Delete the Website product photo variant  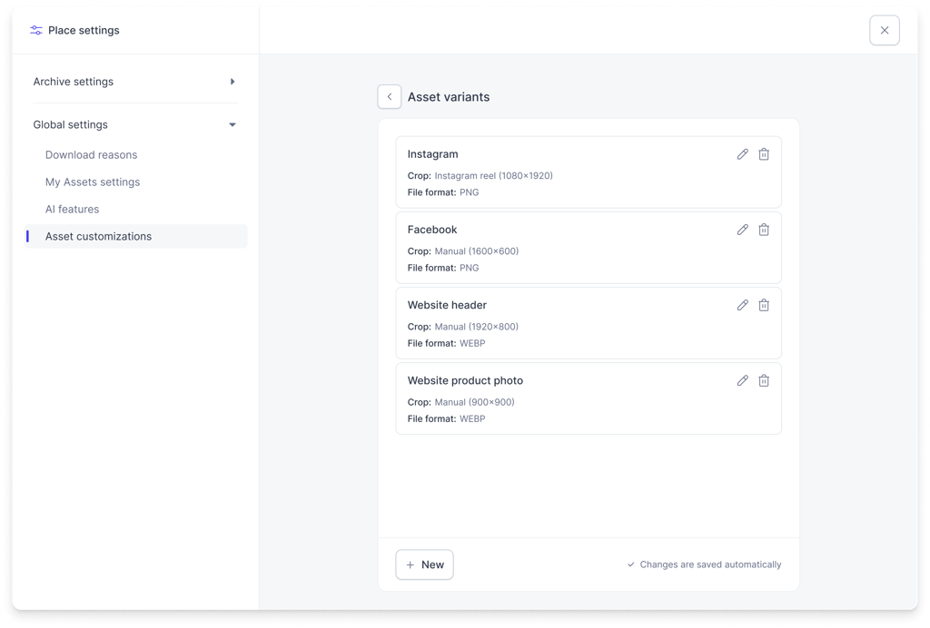coord(764,381)
